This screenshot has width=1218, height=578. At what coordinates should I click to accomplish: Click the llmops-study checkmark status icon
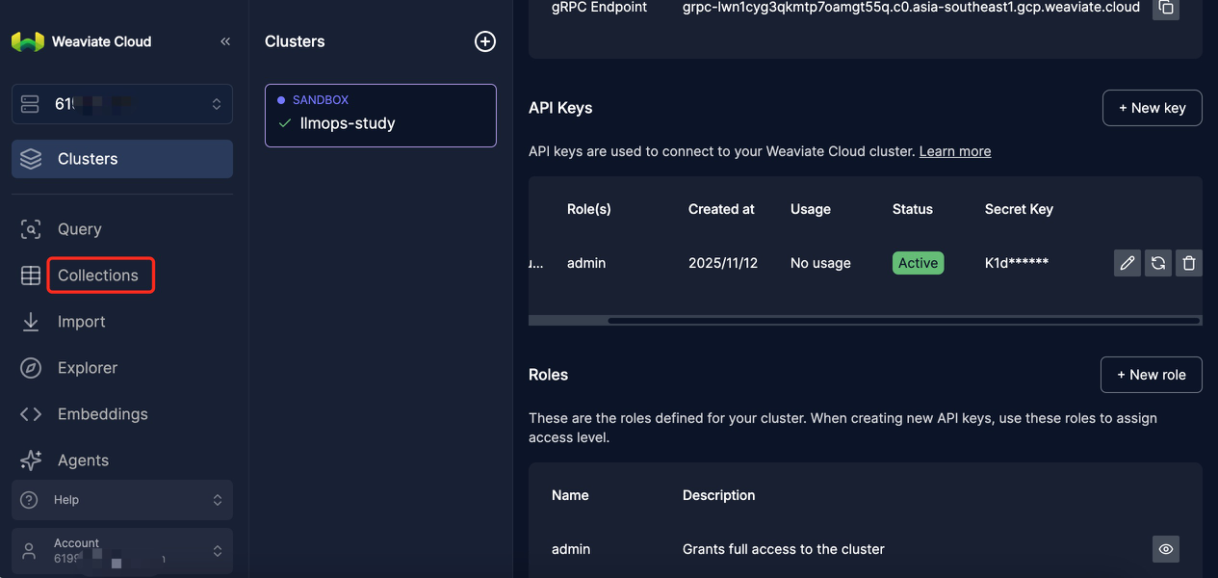[x=284, y=123]
